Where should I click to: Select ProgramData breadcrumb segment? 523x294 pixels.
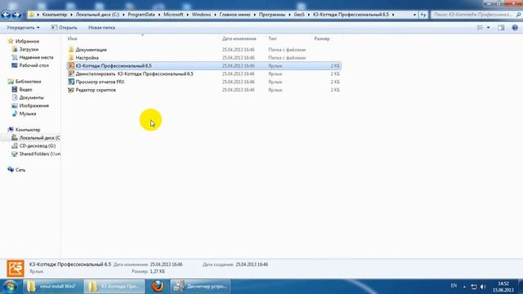[141, 15]
